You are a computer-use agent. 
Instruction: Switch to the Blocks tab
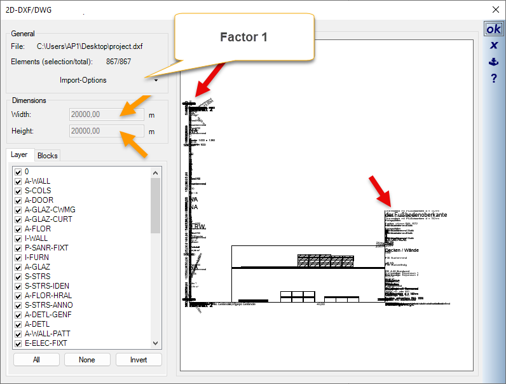(x=47, y=156)
